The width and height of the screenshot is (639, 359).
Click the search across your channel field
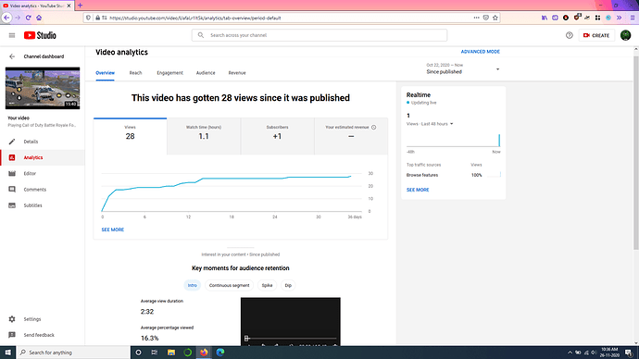pos(319,35)
